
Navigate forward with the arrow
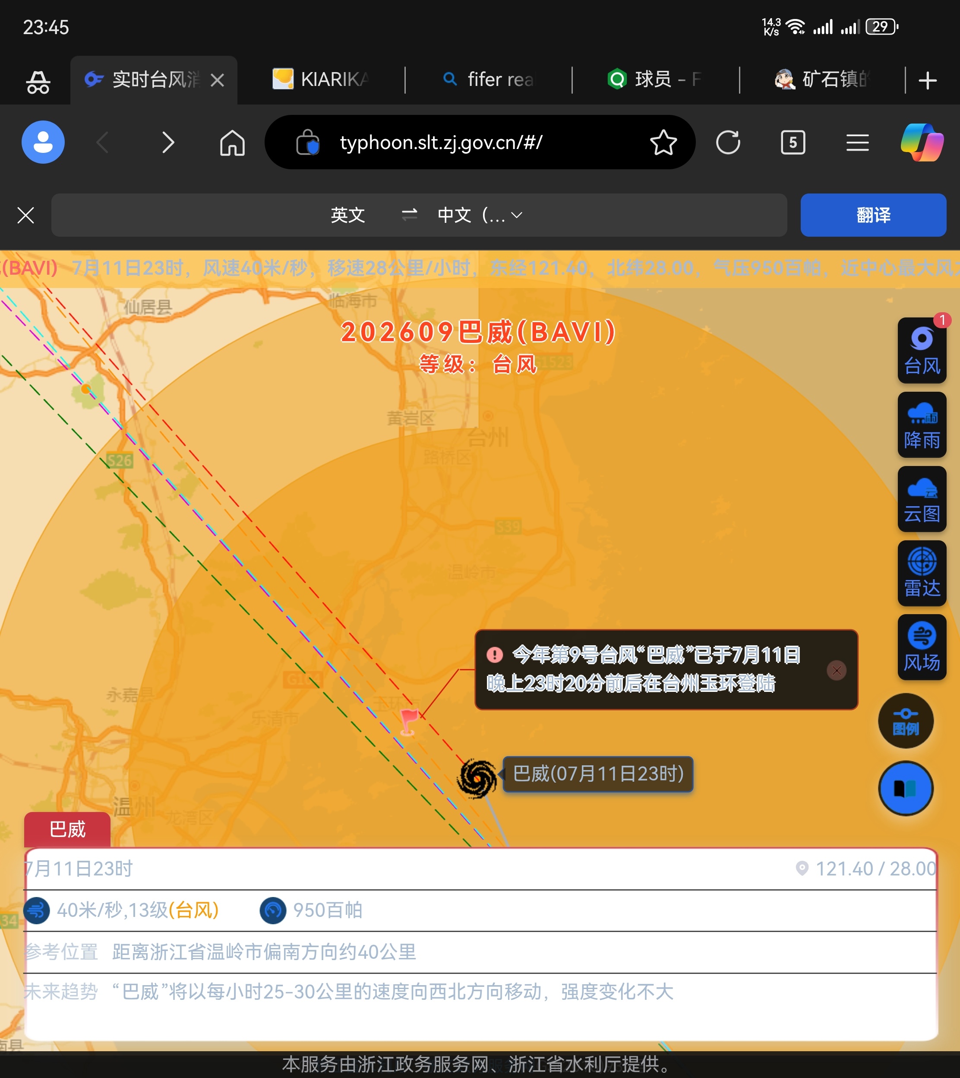168,143
